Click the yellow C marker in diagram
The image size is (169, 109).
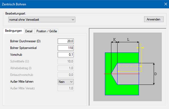coord(140,45)
